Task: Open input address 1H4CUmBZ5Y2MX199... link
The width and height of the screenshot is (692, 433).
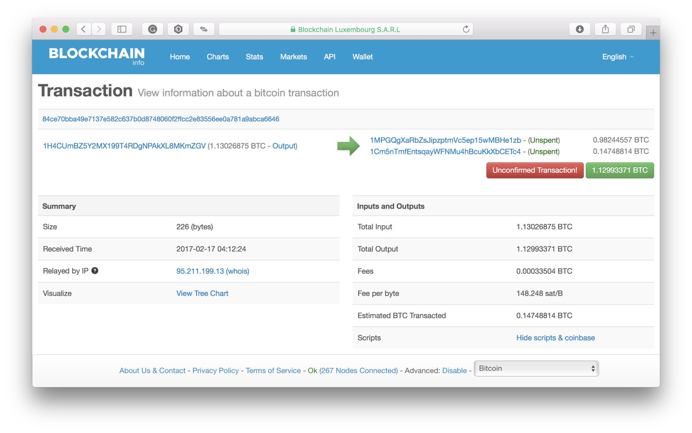Action: (124, 146)
